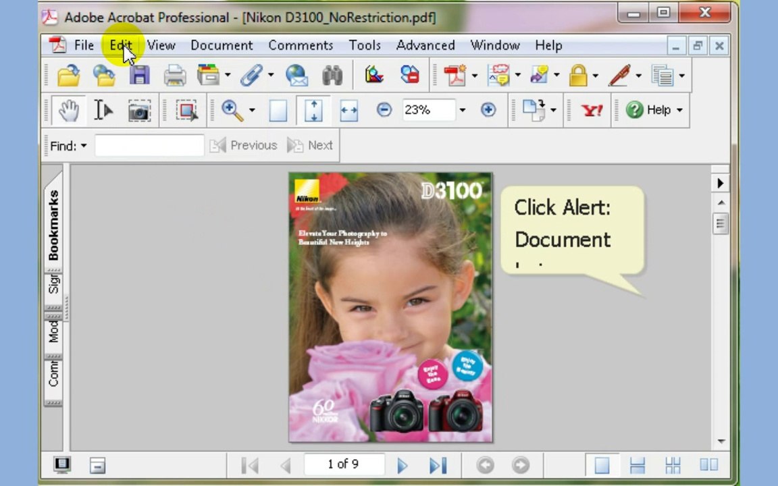This screenshot has width=778, height=486.
Task: Activate the Snapshot camera tool
Action: [139, 111]
